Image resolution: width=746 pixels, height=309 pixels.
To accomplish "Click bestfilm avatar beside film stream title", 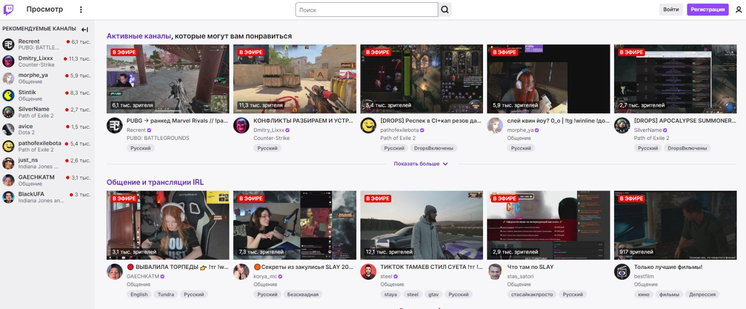I will tap(622, 272).
